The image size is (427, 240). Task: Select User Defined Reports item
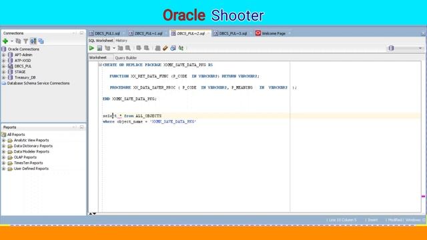pos(31,169)
